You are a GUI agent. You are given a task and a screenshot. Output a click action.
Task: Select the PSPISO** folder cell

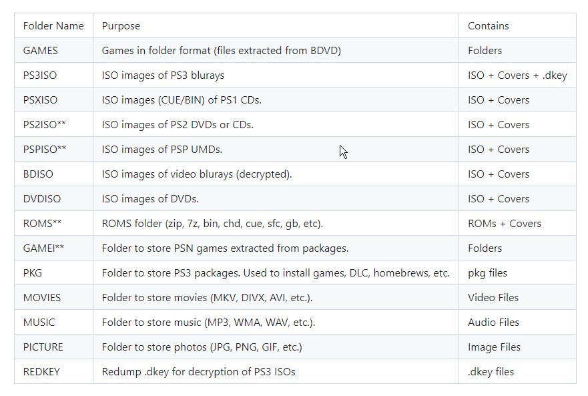point(45,150)
